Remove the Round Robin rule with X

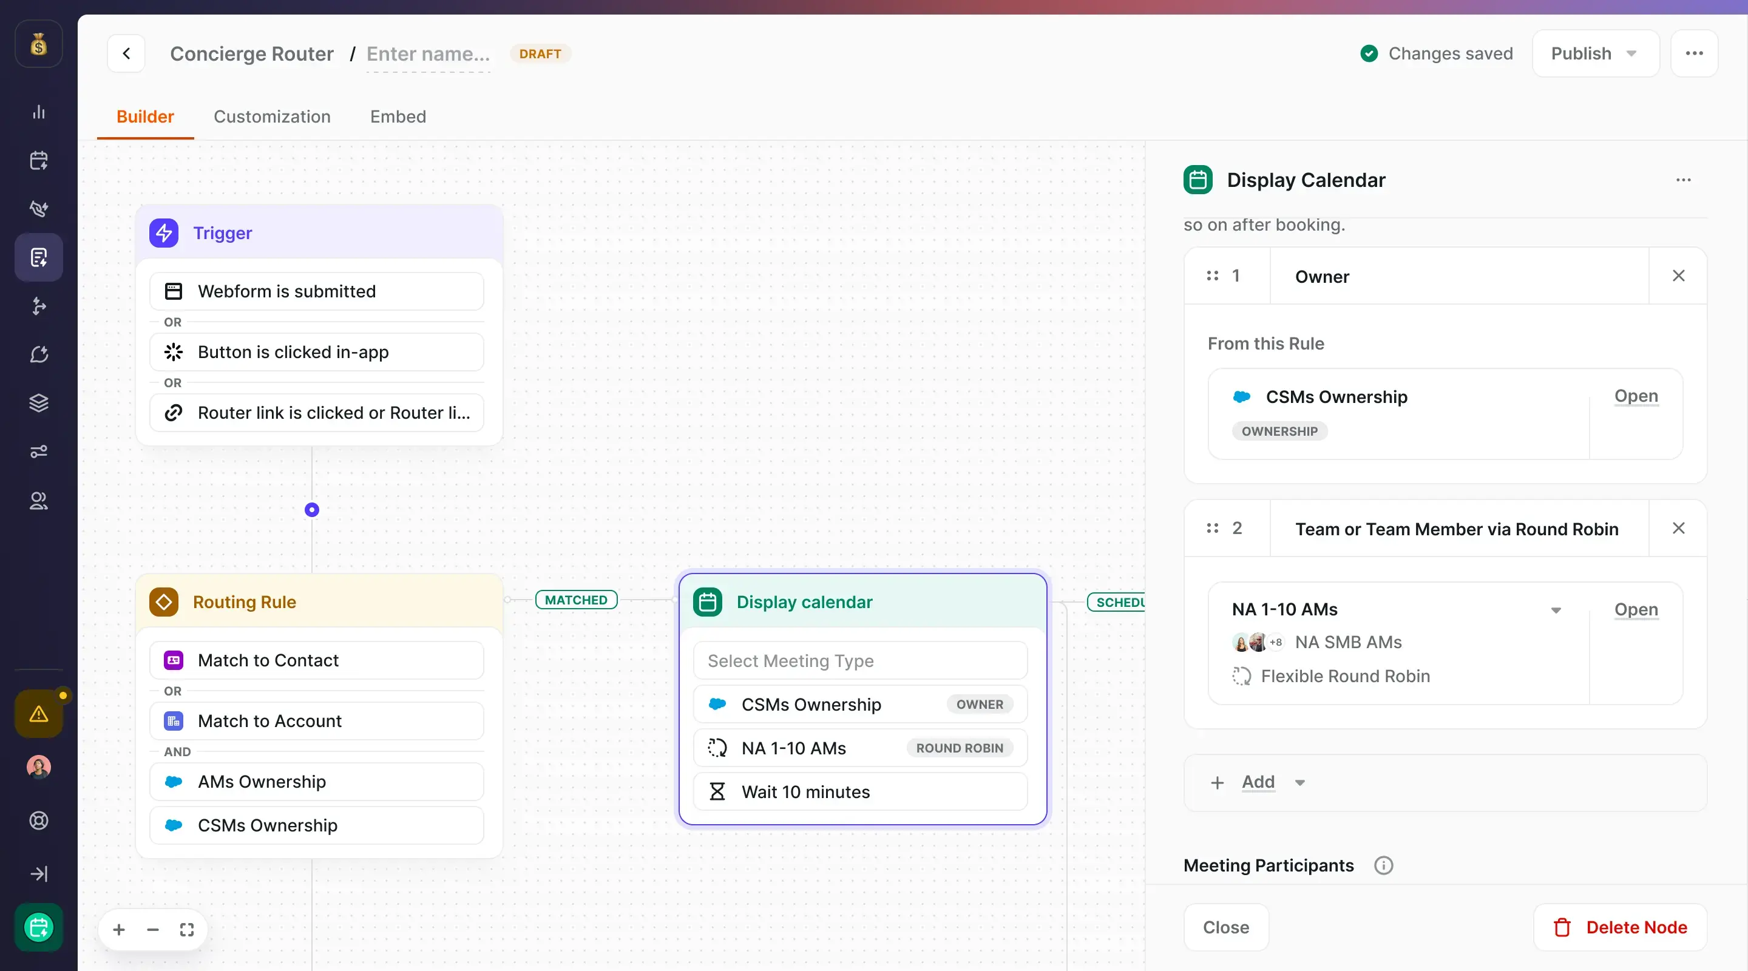[1678, 529]
